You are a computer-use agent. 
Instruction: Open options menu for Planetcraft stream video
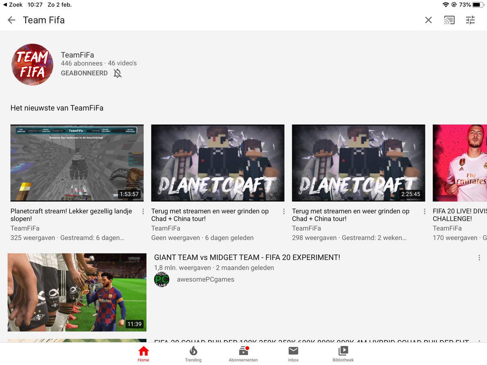tap(143, 212)
